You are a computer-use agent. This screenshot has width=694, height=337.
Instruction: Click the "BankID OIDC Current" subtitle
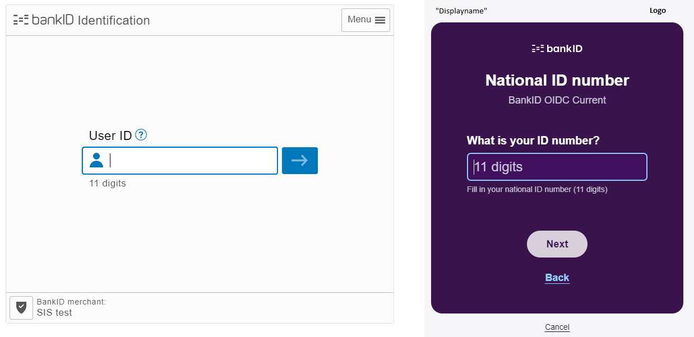[557, 100]
